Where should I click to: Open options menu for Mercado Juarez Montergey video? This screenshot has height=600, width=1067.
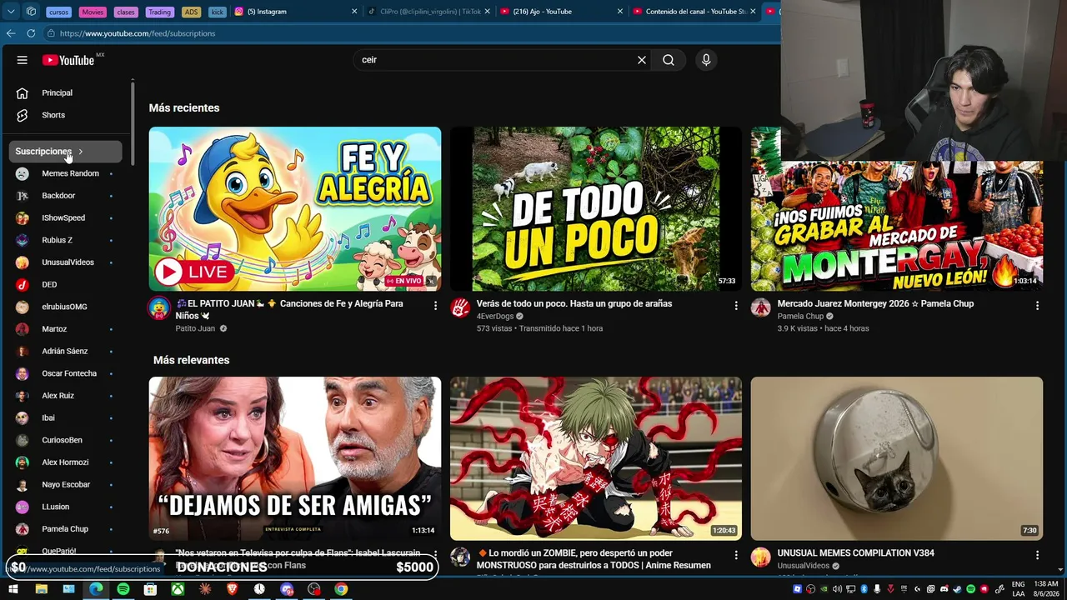pos(1037,306)
